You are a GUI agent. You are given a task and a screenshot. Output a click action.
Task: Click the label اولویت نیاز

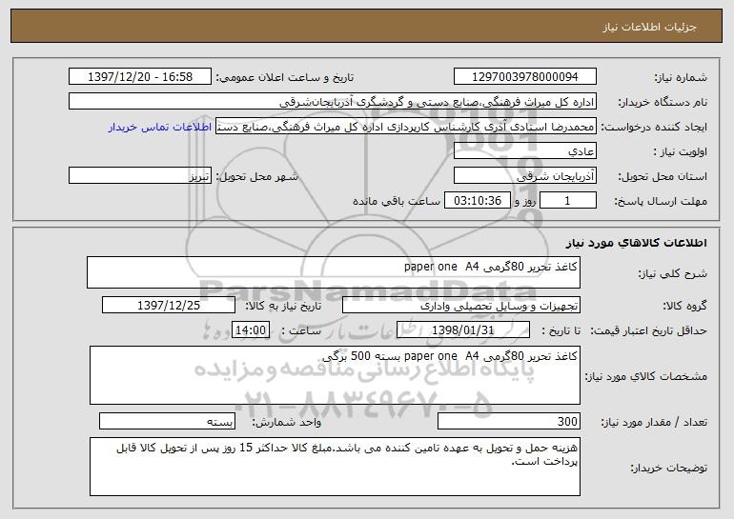681,152
